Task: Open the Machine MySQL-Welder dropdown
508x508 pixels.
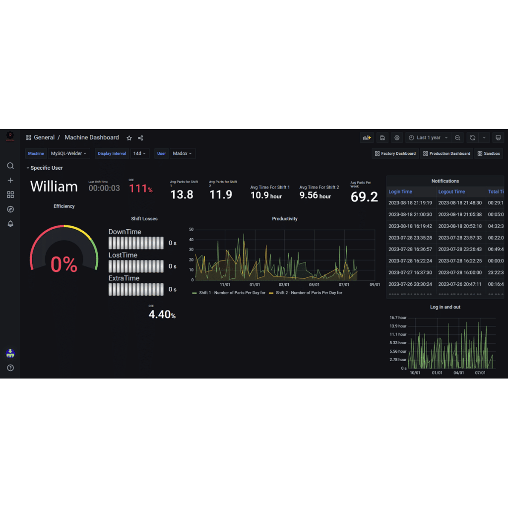Action: pos(68,154)
